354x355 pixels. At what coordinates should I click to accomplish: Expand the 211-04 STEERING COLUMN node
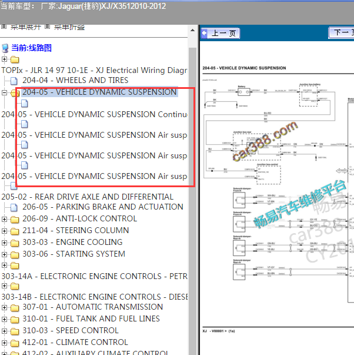coord(4,231)
